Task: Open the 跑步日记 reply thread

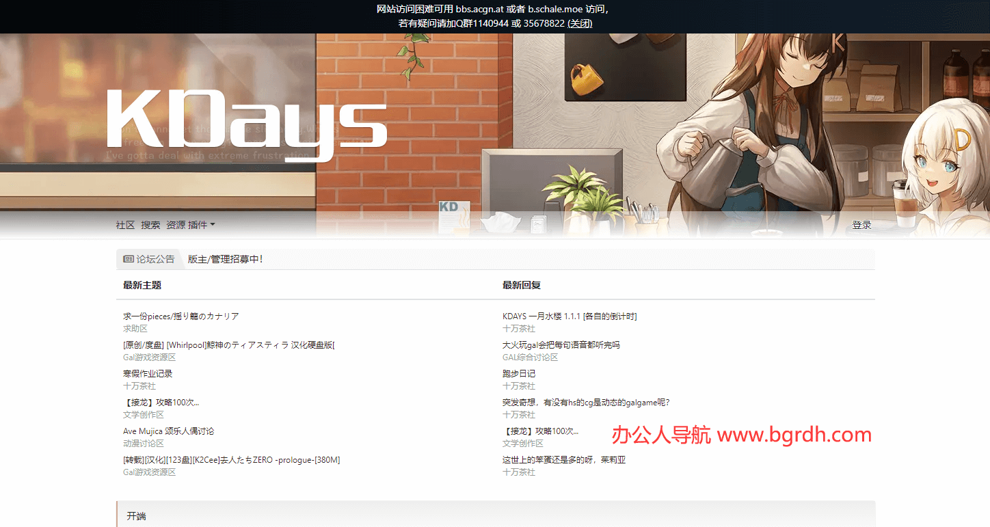Action: [x=518, y=373]
